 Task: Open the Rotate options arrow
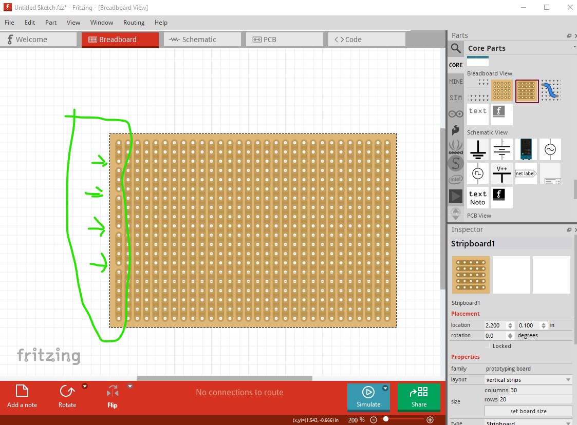(x=85, y=386)
